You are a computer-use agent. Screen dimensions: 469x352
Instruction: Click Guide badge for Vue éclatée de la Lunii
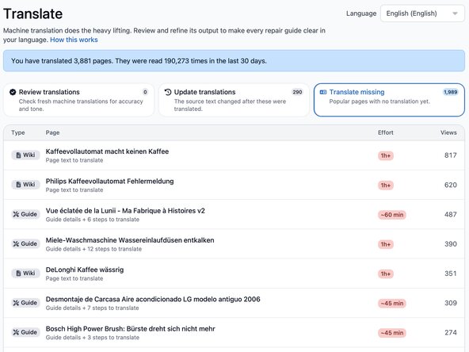[x=25, y=214]
